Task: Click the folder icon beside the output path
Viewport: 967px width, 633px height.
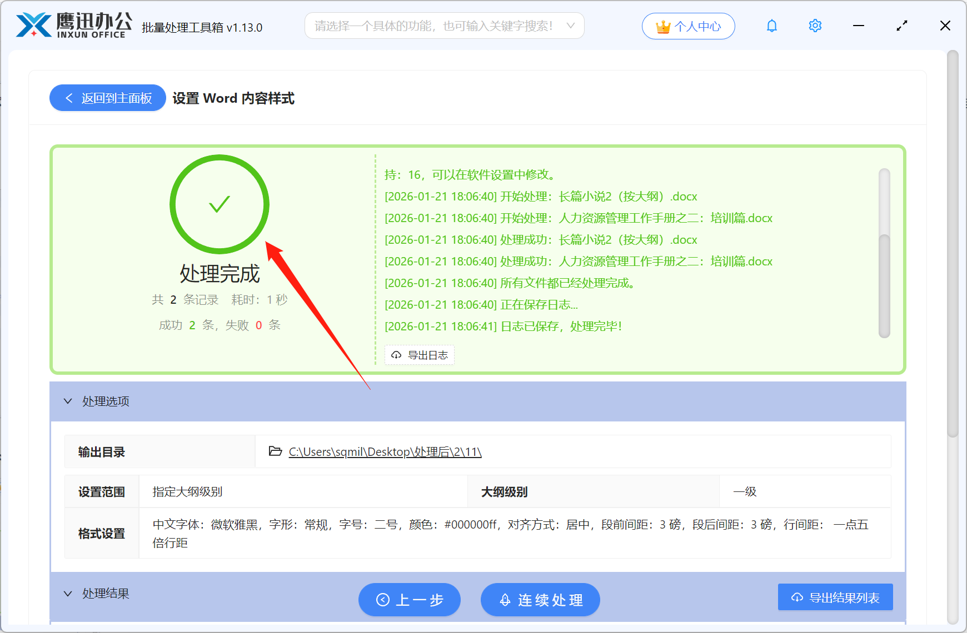Action: tap(275, 451)
